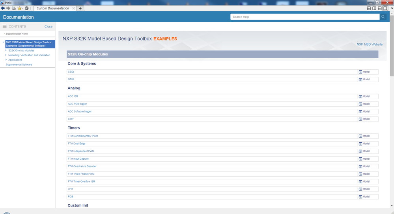The width and height of the screenshot is (394, 214).
Task: Open the toolbar overflow arrow at far right
Action: pos(392,8)
